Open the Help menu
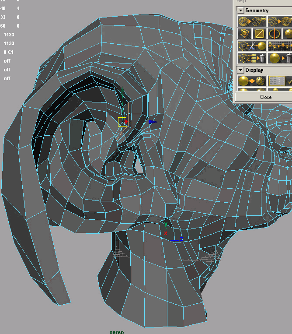 [241, 1]
